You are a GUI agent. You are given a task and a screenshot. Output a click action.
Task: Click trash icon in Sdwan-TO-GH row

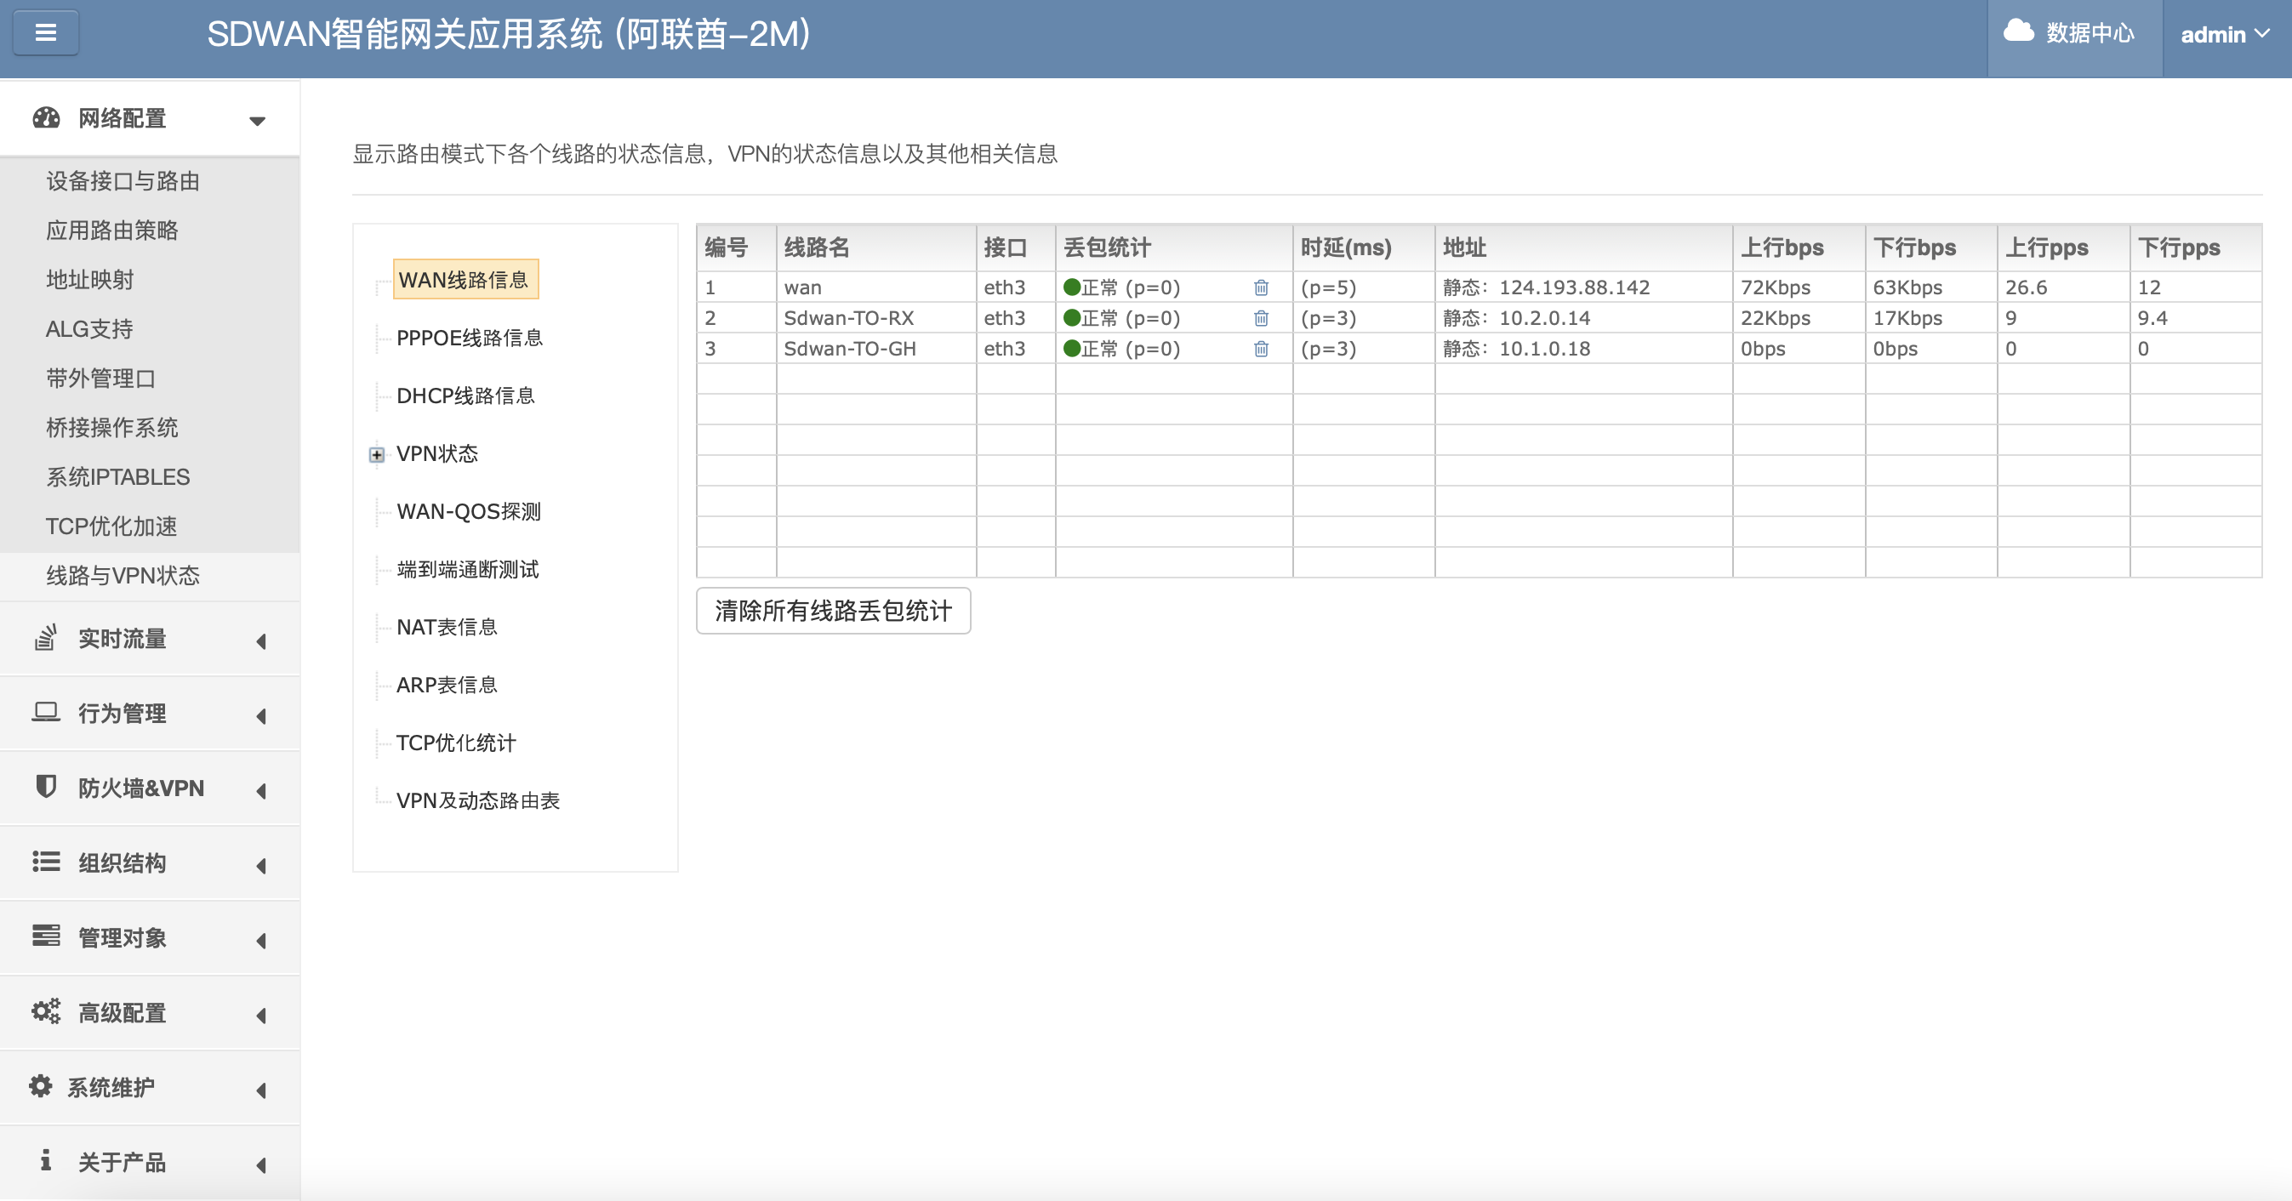pyautogui.click(x=1261, y=349)
